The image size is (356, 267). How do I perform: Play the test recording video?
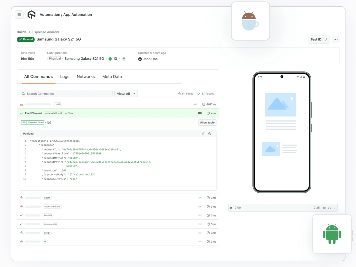pos(231,208)
